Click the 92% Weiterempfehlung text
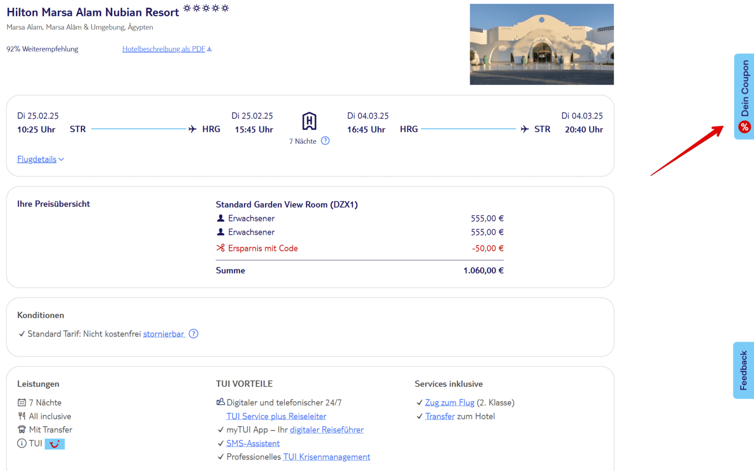 [x=42, y=49]
